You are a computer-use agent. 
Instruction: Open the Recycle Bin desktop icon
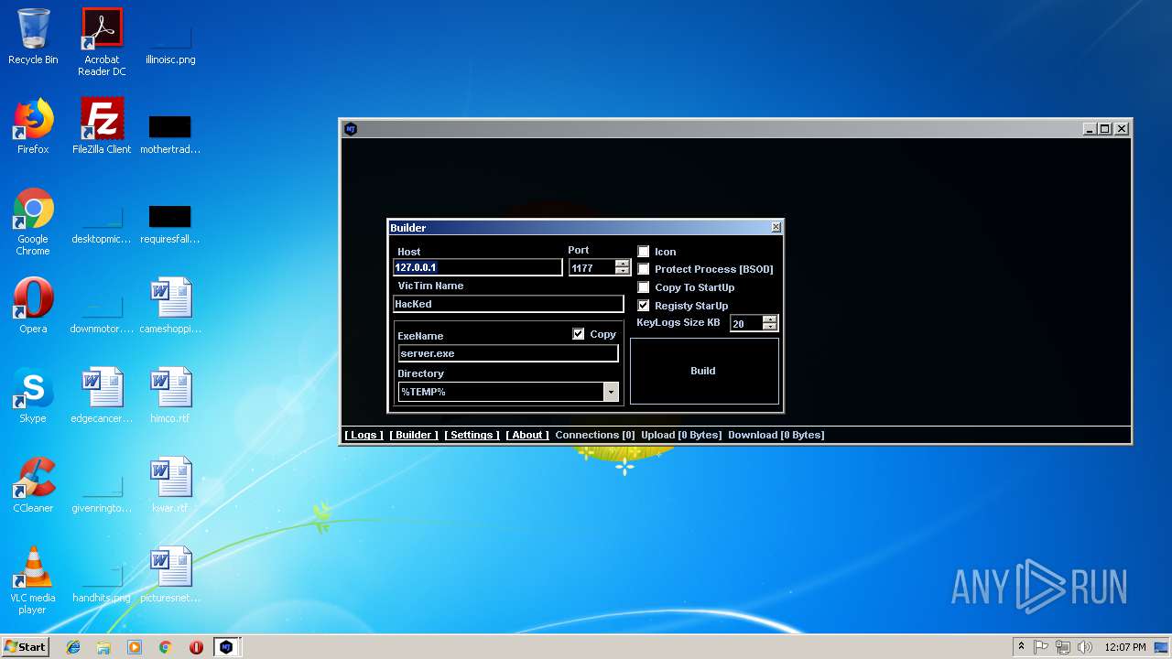point(33,37)
